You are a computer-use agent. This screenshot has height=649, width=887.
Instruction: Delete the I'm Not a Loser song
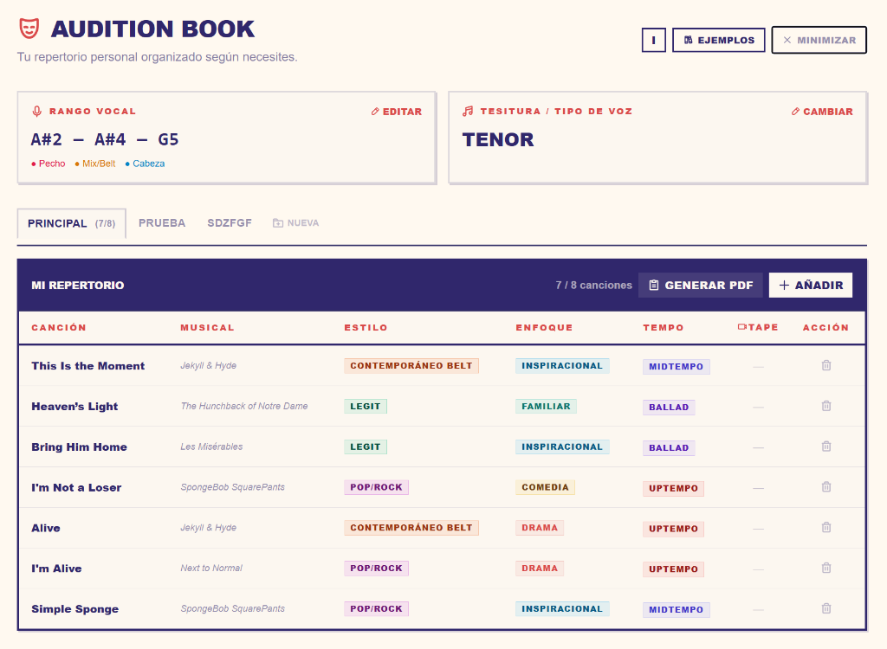pos(825,486)
